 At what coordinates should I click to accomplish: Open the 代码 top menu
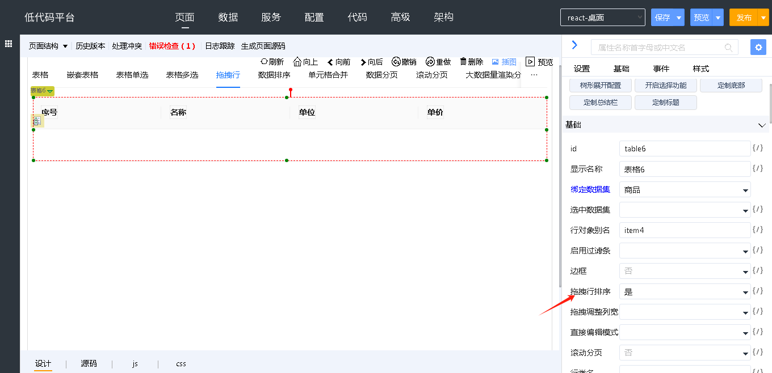tap(358, 17)
